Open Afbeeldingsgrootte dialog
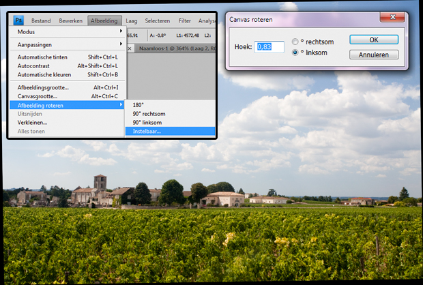The height and width of the screenshot is (285, 423). click(68, 87)
